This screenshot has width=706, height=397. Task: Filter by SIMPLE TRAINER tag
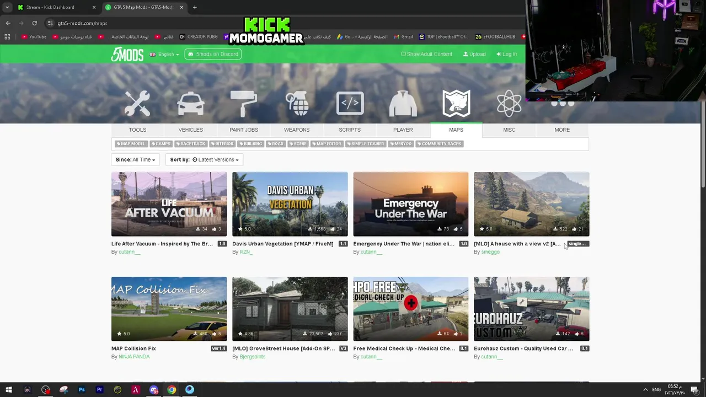pos(366,144)
